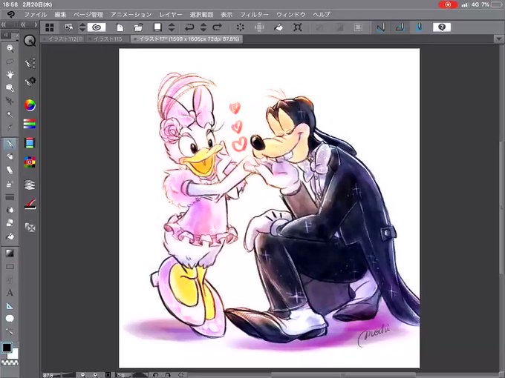
Task: Collapse the panel dock using the second double chevron
Action: tap(23, 24)
